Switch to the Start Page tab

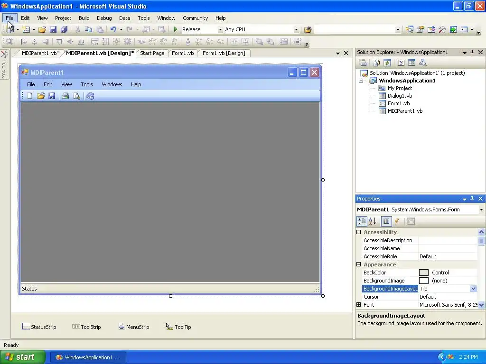152,53
